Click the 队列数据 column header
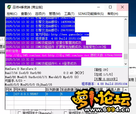Screen dimensions: 136x114 53,90
